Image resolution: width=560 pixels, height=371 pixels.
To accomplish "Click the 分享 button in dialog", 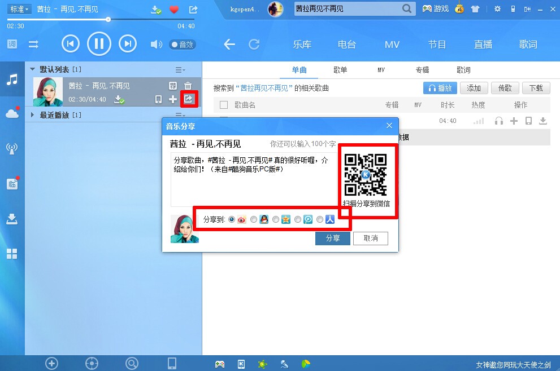I will coord(332,238).
